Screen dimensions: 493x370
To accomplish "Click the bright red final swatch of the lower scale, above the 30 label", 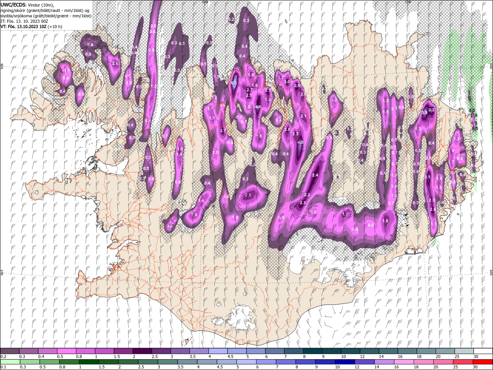I will 483,362.
